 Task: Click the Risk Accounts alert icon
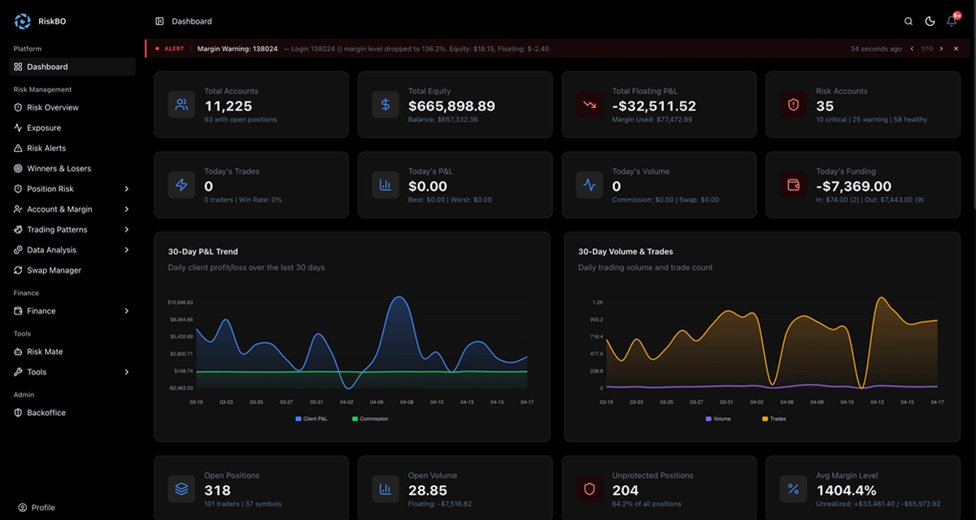click(793, 105)
